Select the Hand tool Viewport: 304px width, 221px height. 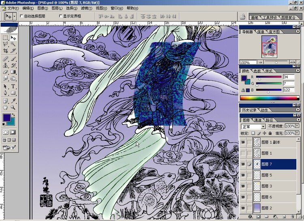click(5, 107)
